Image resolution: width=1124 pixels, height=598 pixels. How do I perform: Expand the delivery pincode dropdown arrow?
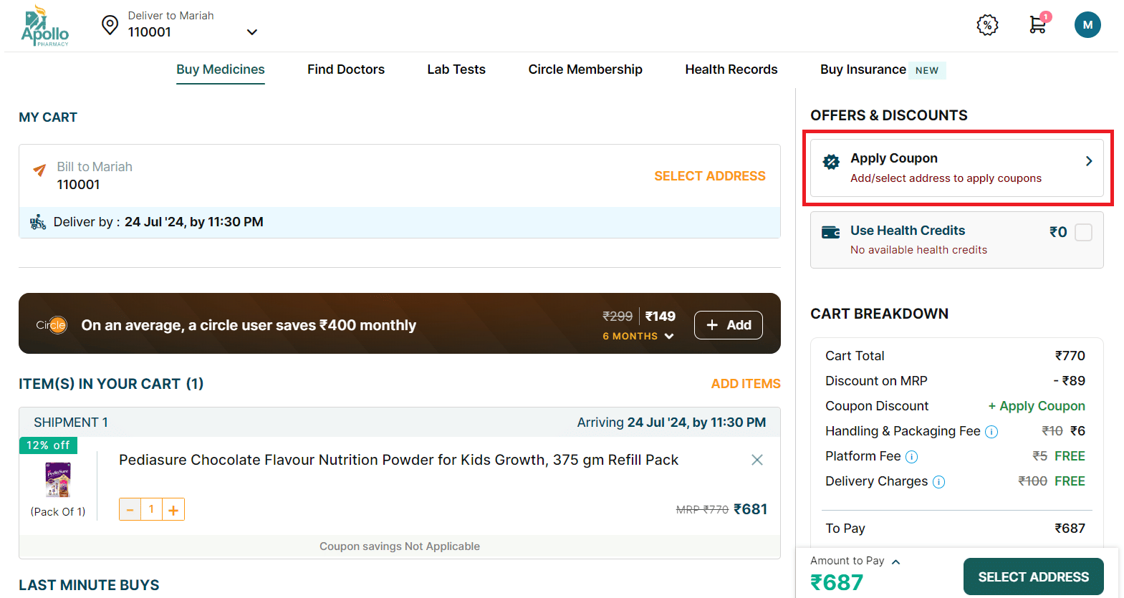tap(251, 32)
